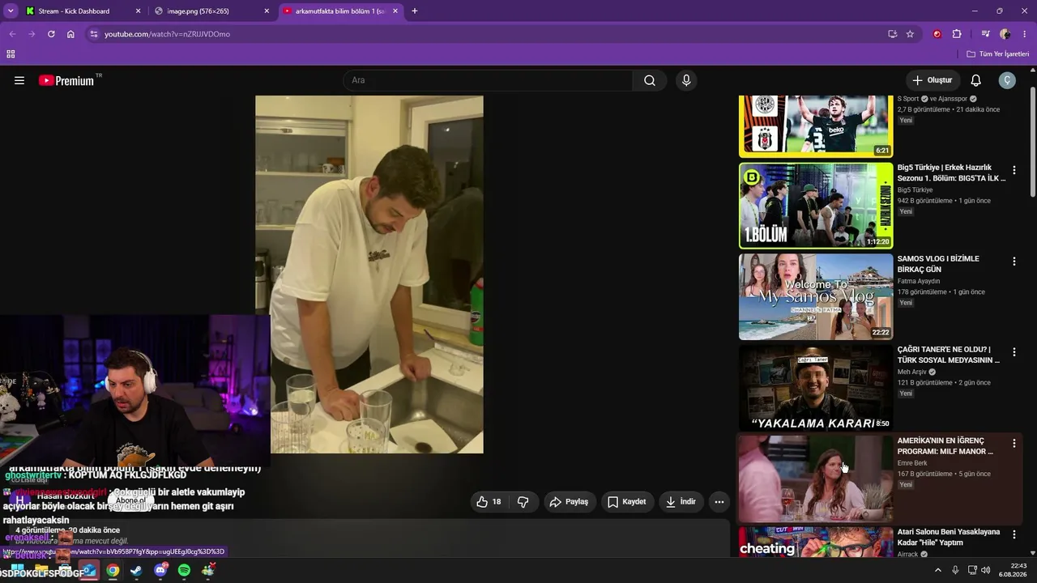The image size is (1037, 583).
Task: Click the install app icon in address bar
Action: pos(892,34)
